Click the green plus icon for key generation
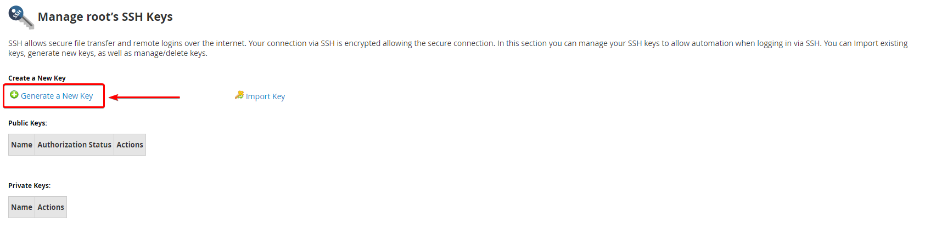Screen dimensions: 925x228 coord(14,95)
